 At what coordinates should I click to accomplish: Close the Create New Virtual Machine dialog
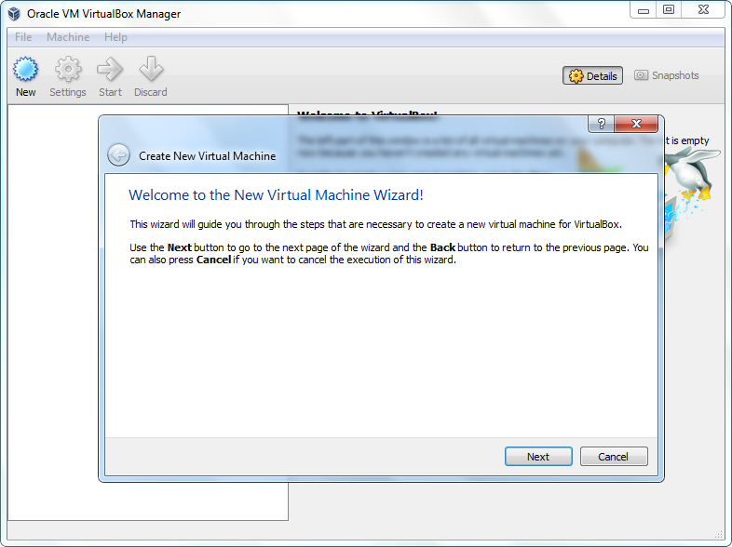(636, 124)
